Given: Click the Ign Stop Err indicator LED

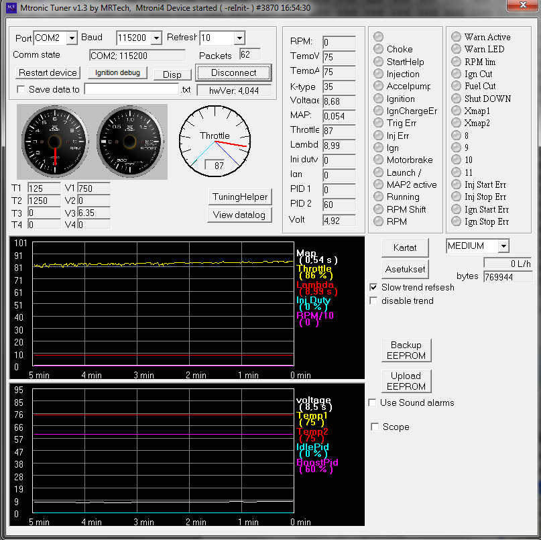Looking at the screenshot, I should tap(456, 221).
